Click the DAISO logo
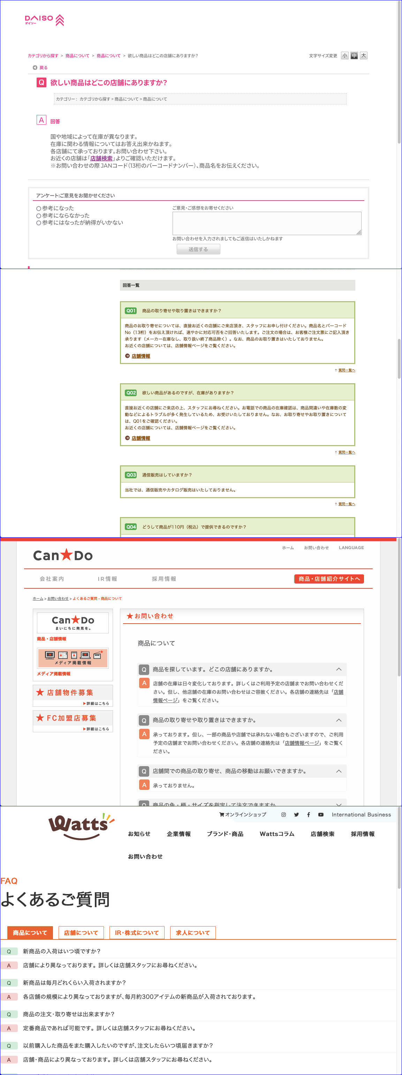The image size is (402, 1075). coord(44,20)
